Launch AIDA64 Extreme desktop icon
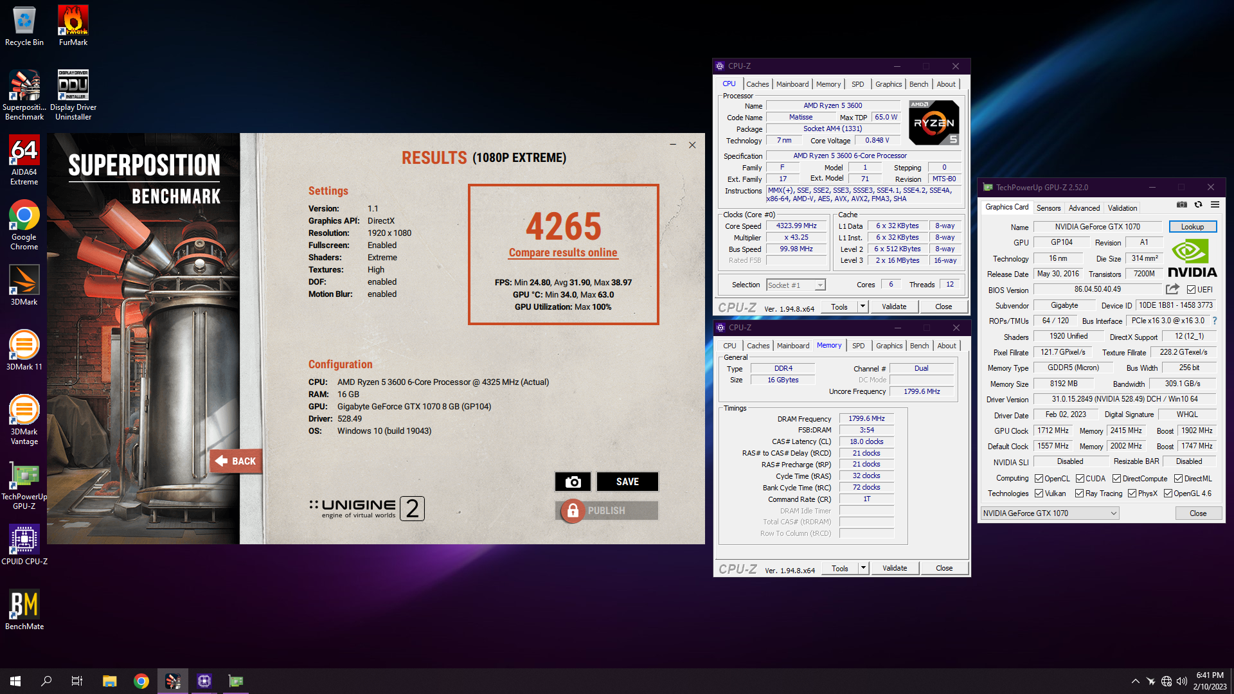Image resolution: width=1234 pixels, height=694 pixels. click(24, 161)
